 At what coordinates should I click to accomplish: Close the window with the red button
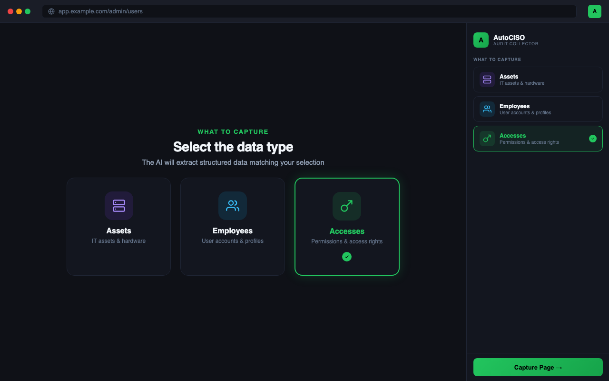click(x=10, y=11)
